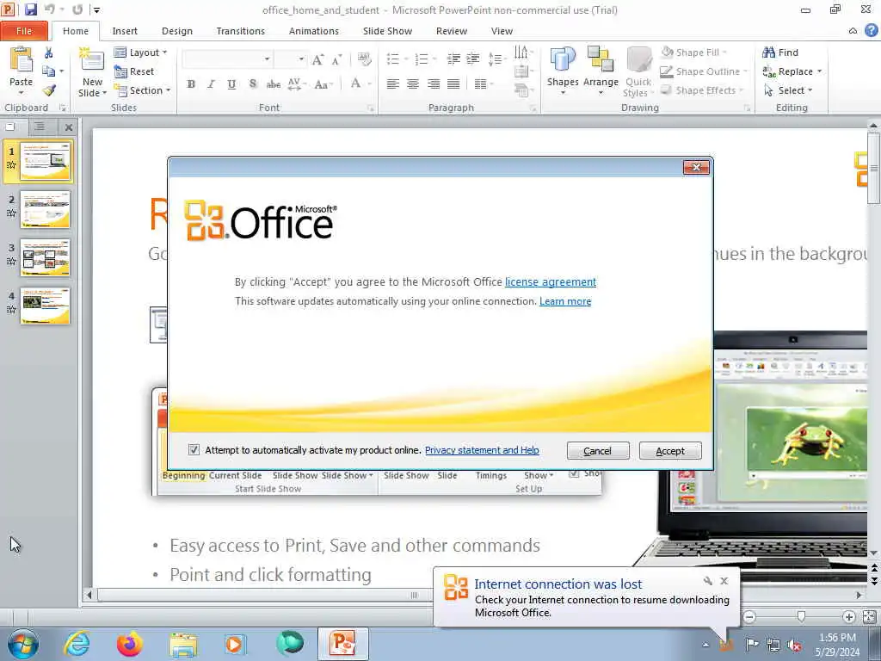Click Clear All Formatting icon

coord(364,59)
